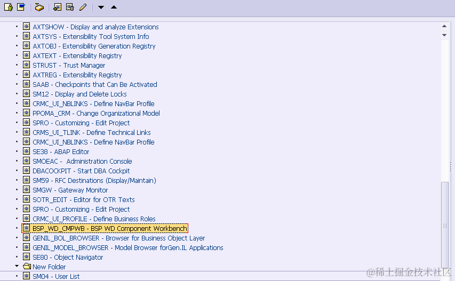455x281 pixels.
Task: Click the Delete Favorites trash icon
Action: point(70,7)
